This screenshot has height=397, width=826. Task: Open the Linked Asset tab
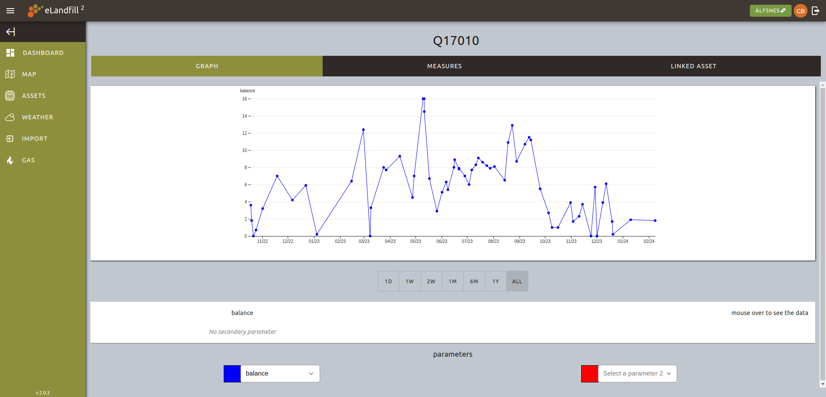693,66
